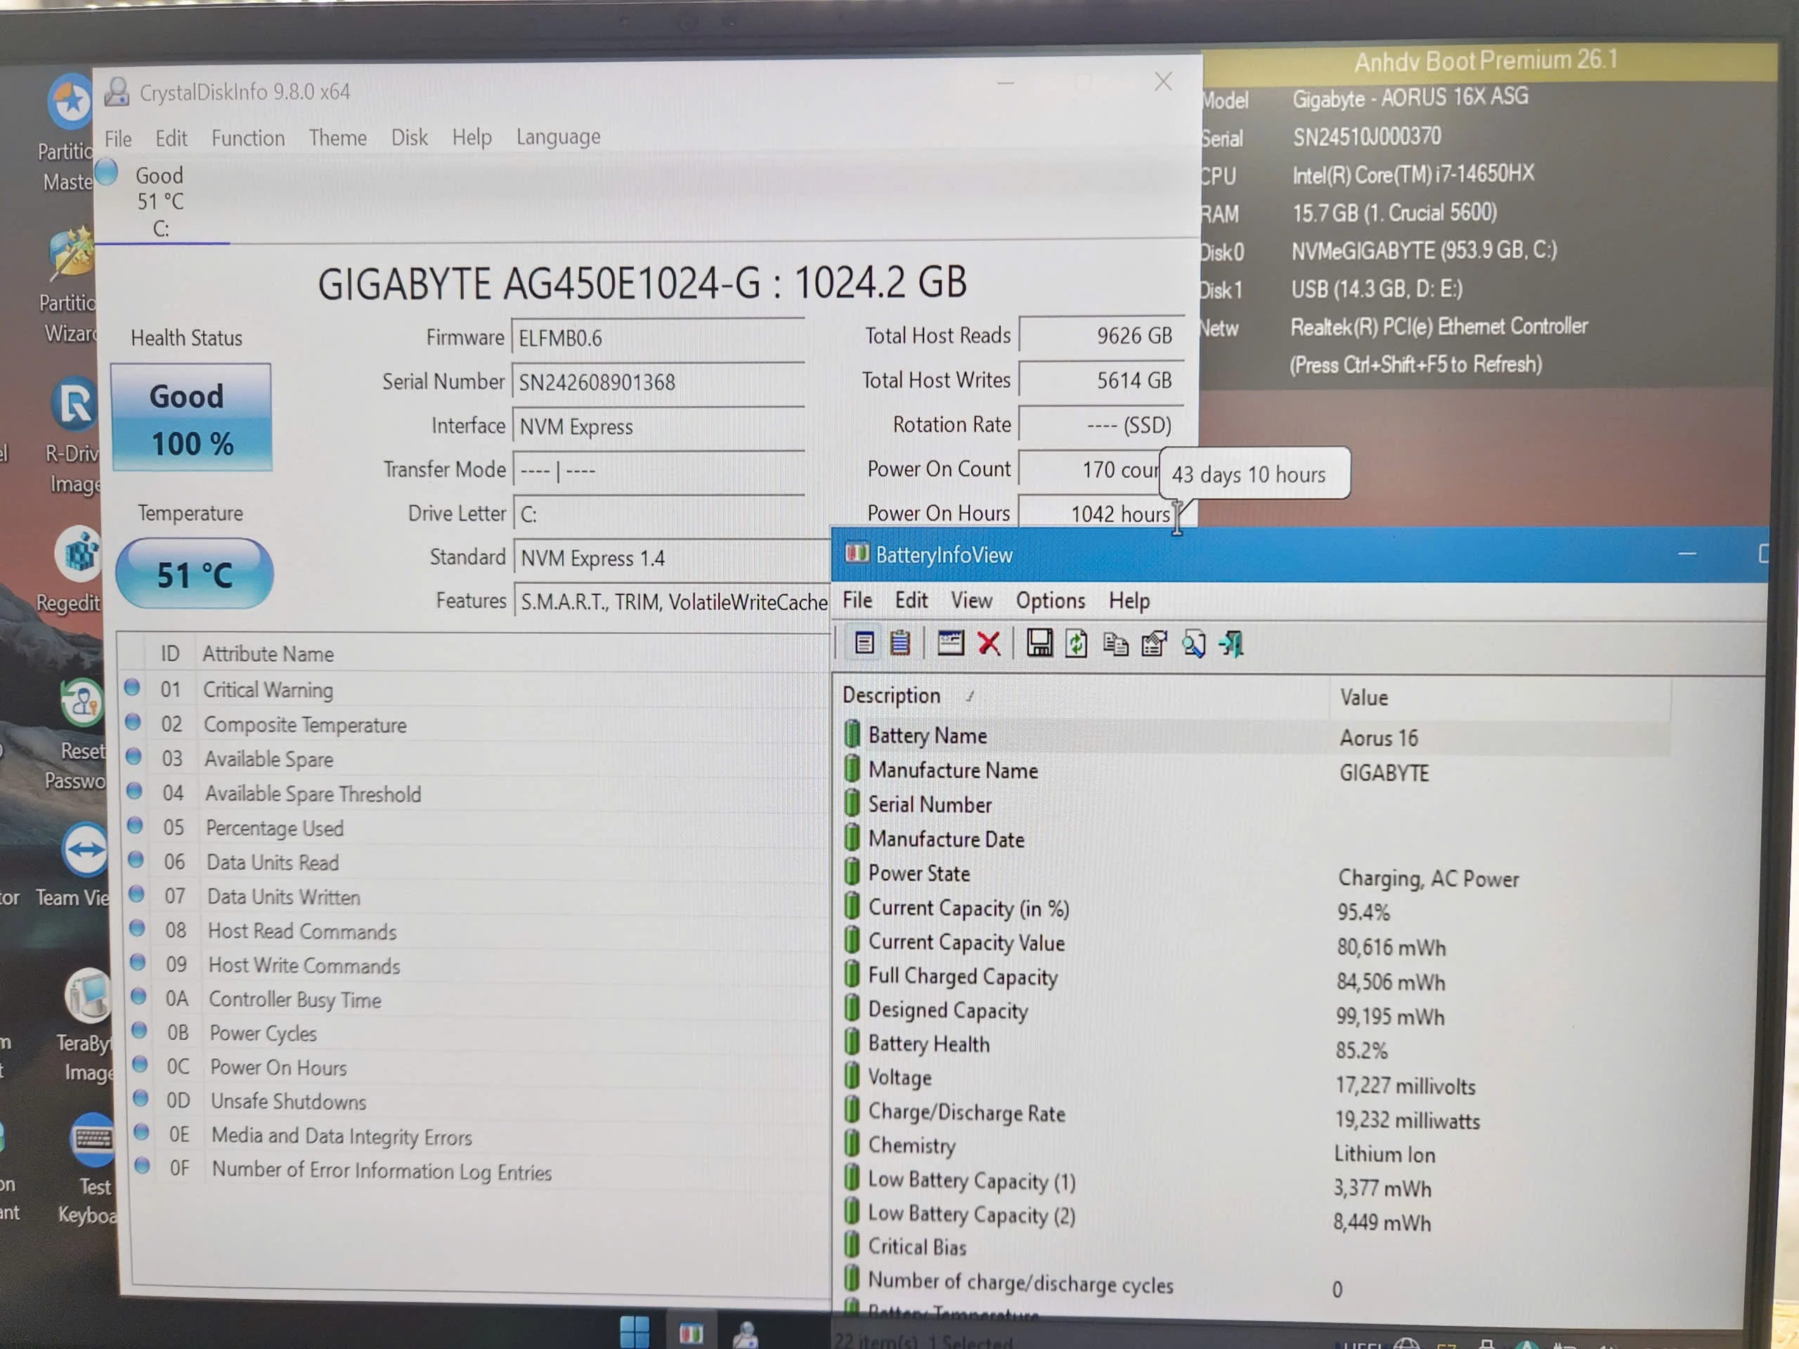Click the Total Host Writes value 5614 GB

click(x=1100, y=379)
